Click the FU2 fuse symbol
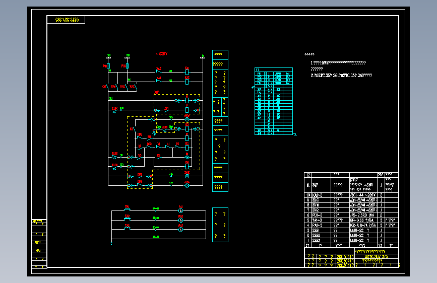This screenshot has width=437, height=283. 127,66
